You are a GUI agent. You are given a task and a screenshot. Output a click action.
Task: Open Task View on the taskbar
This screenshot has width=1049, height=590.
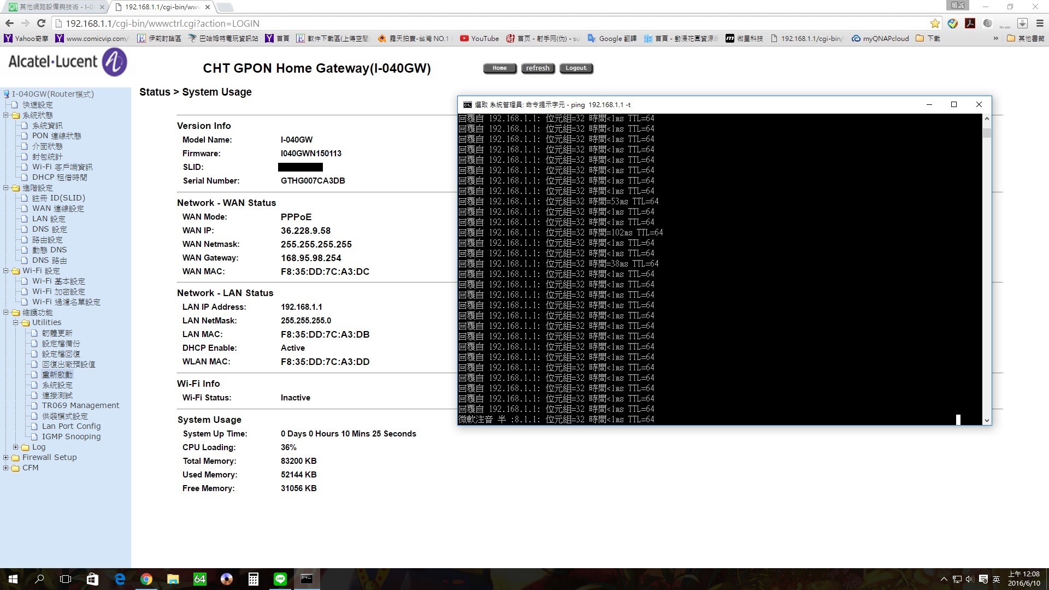[x=66, y=579]
